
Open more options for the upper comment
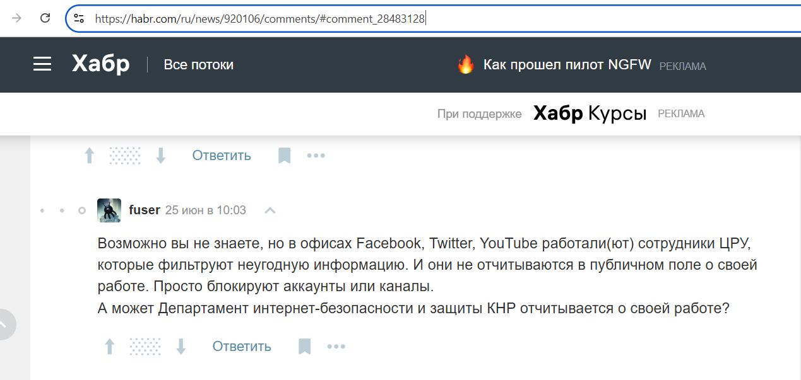click(316, 156)
